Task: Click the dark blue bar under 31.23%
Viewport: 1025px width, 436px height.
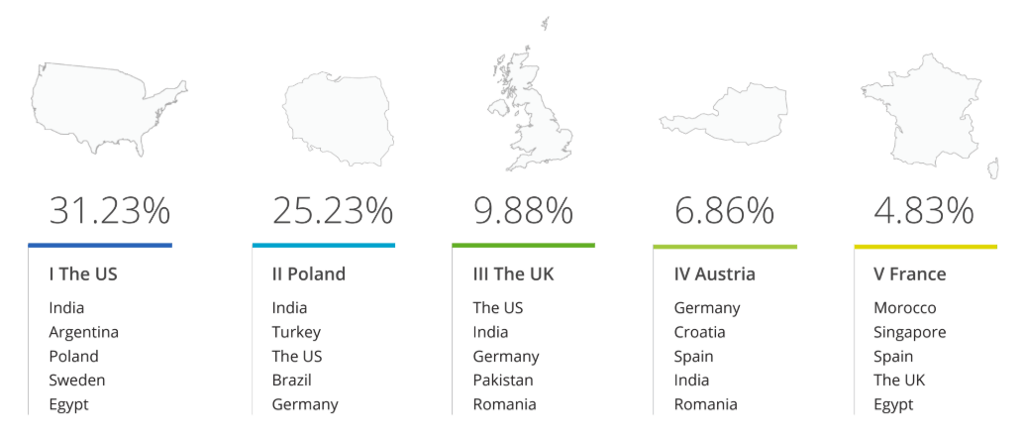Action: [x=100, y=245]
